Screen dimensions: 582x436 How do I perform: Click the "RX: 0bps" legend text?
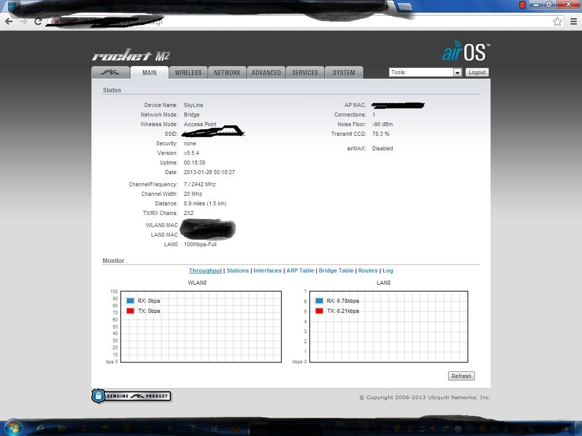point(149,301)
